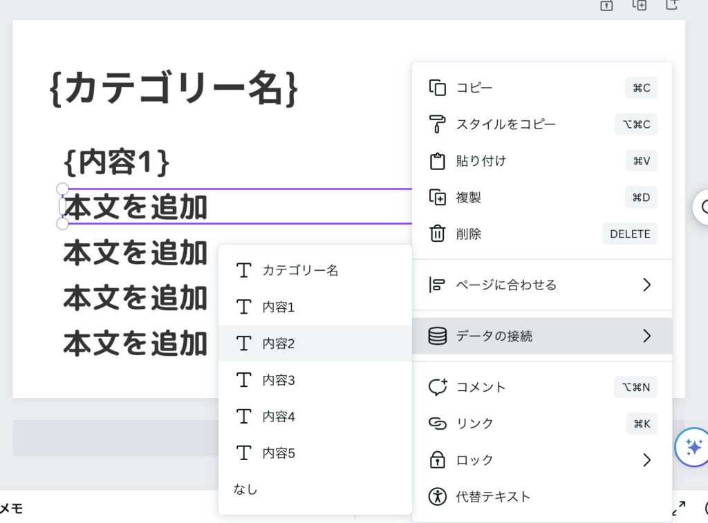Viewport: 708px width, 523px height.
Task: Click the Duplicate (複製) icon
Action: click(x=438, y=198)
